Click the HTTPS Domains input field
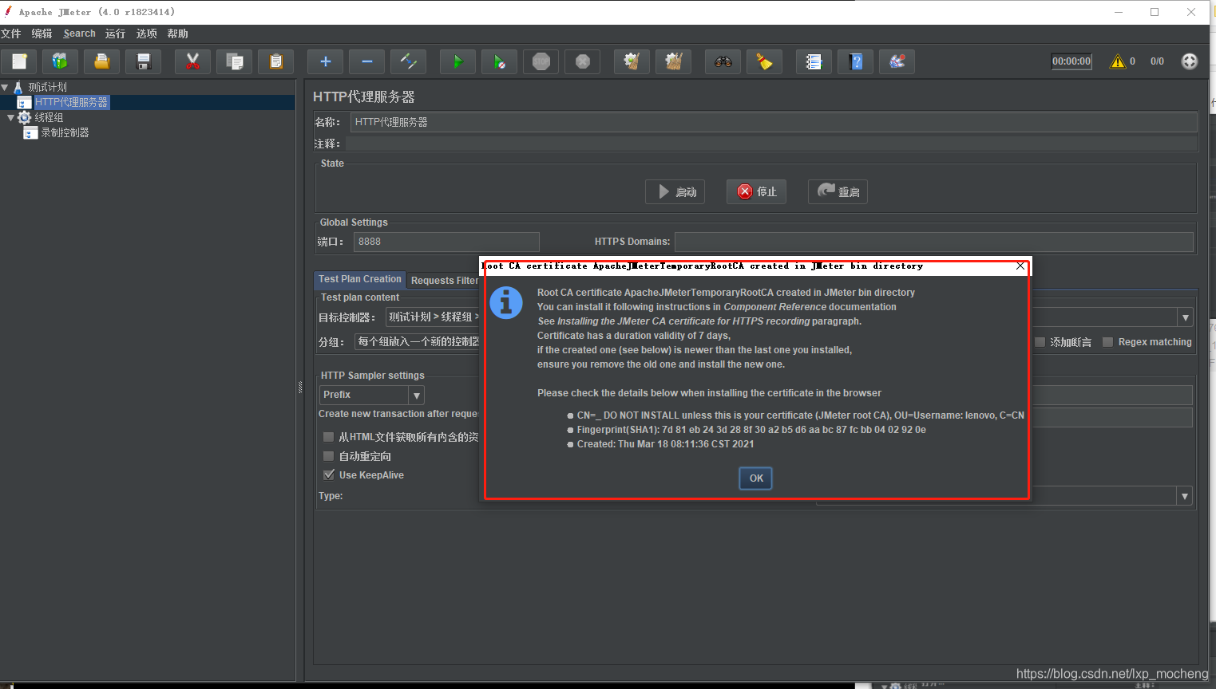Viewport: 1216px width, 689px height. click(934, 242)
